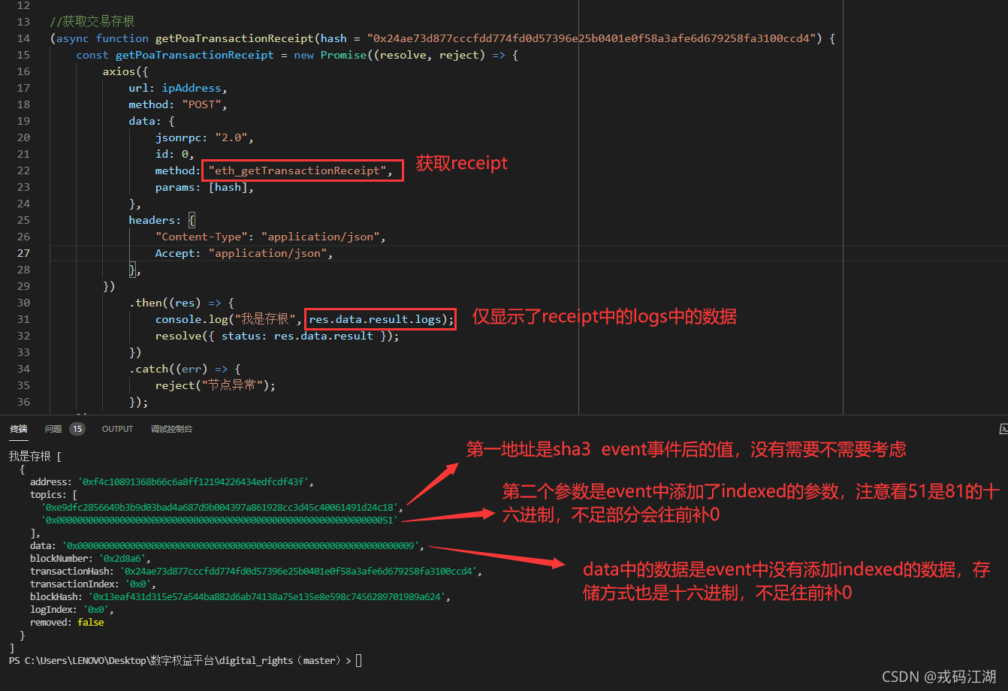This screenshot has width=1008, height=691.
Task: Click '.catch((err) => {' on line 34
Action: click(185, 369)
